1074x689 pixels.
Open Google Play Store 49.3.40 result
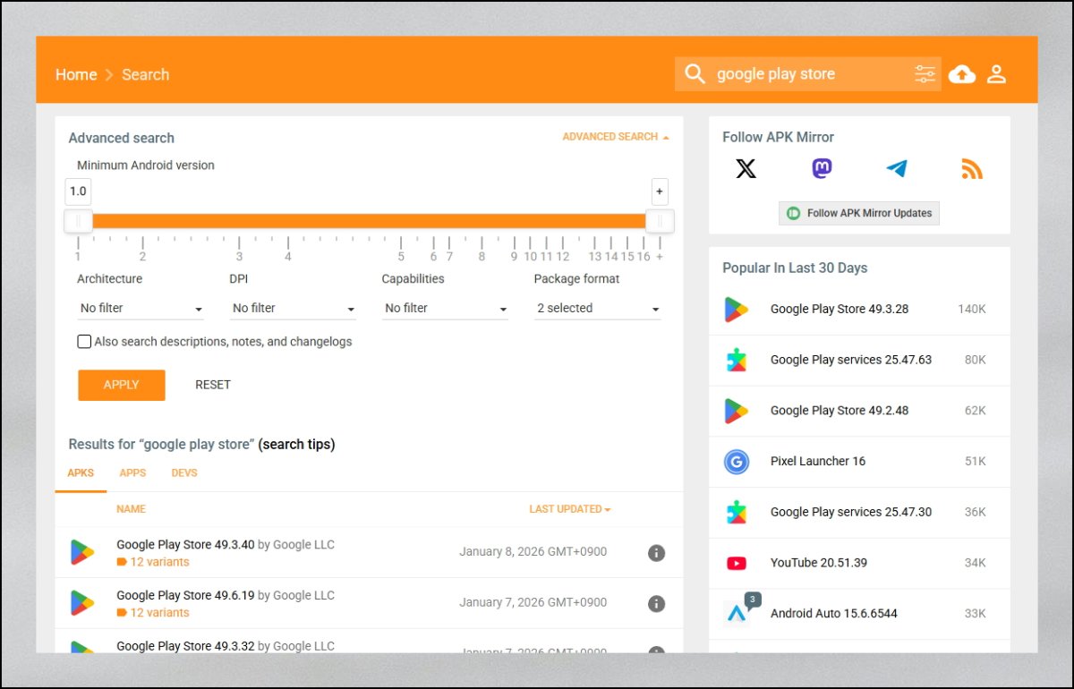tap(185, 544)
